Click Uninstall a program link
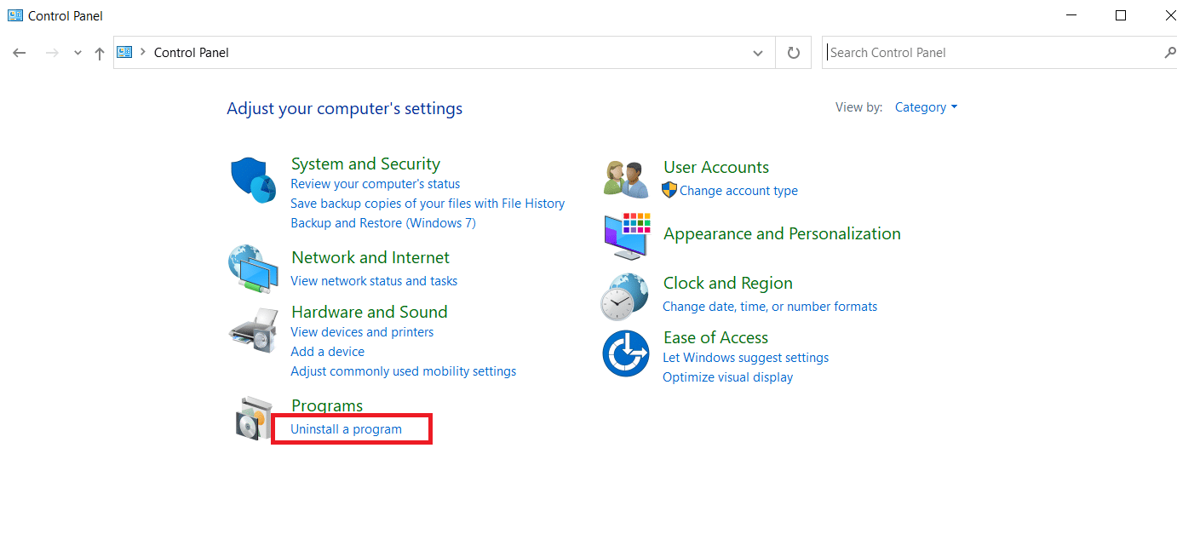The image size is (1177, 540). coord(346,429)
